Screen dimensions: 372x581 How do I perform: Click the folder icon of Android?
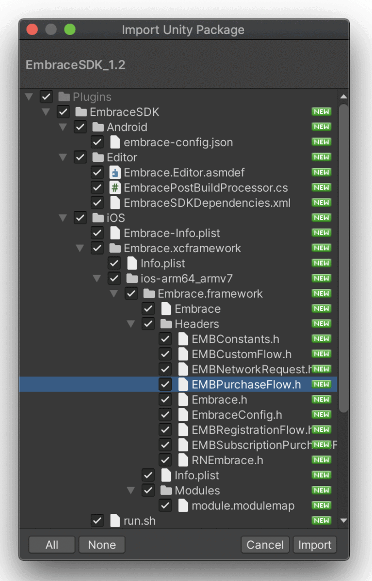point(98,127)
